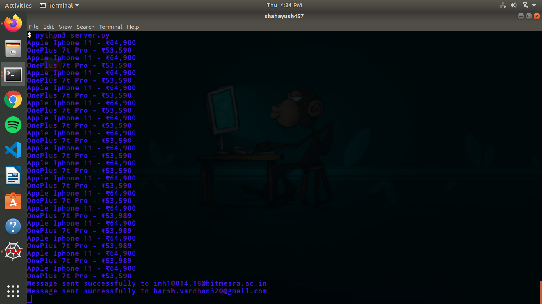542x304 pixels.
Task: Open Firefox from the dock
Action: pos(13,23)
